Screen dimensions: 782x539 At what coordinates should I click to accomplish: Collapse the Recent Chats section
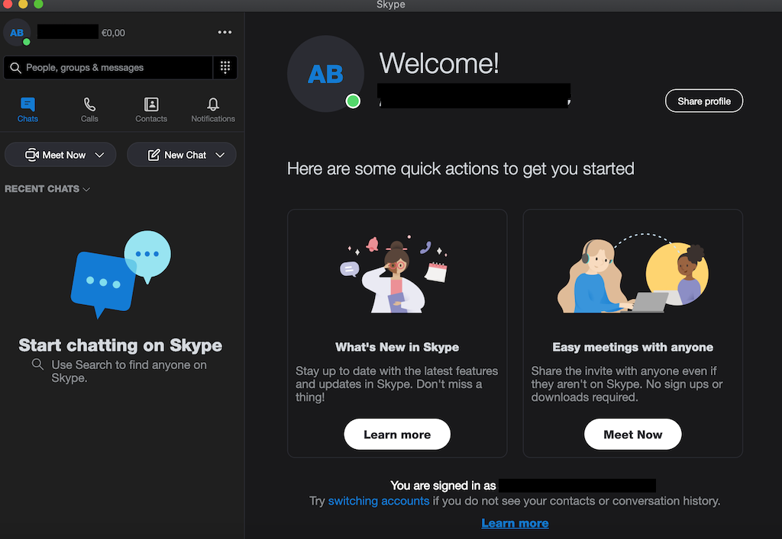[47, 188]
